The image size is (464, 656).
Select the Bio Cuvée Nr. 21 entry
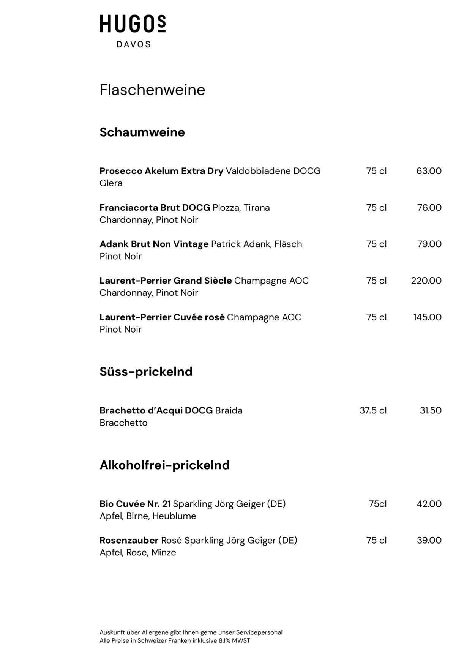(135, 504)
